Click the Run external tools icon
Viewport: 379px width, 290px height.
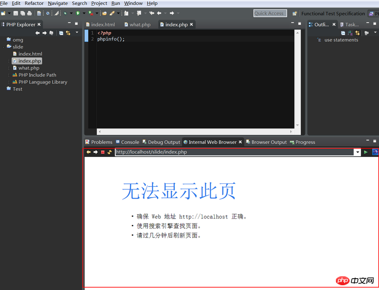pos(90,13)
